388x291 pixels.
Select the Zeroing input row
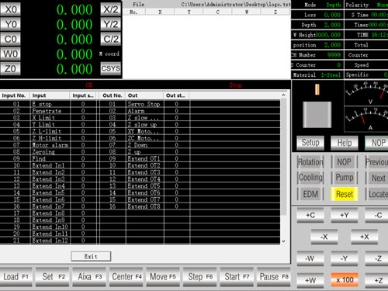click(x=48, y=152)
